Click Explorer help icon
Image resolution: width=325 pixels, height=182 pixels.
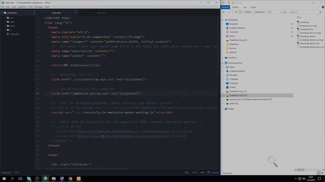click(x=323, y=7)
